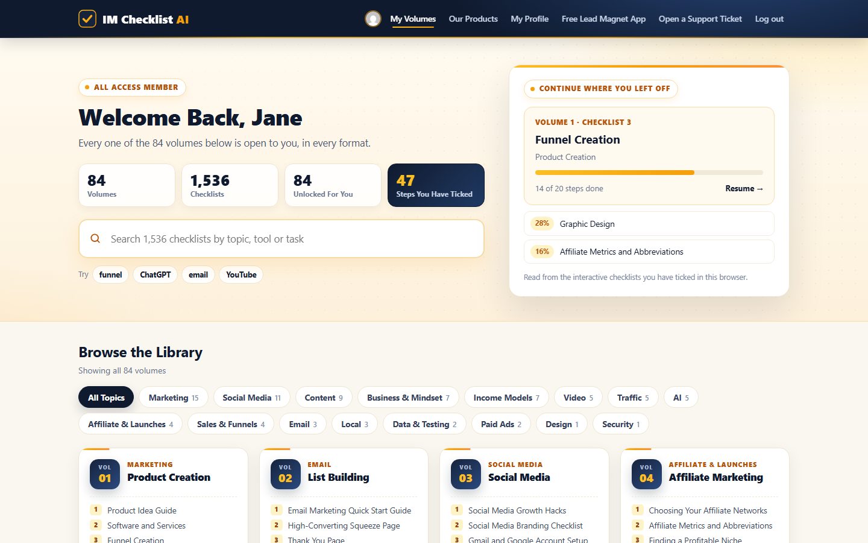Open the Product Idea Guide checklist
Screen dimensions: 868x543
click(142, 510)
